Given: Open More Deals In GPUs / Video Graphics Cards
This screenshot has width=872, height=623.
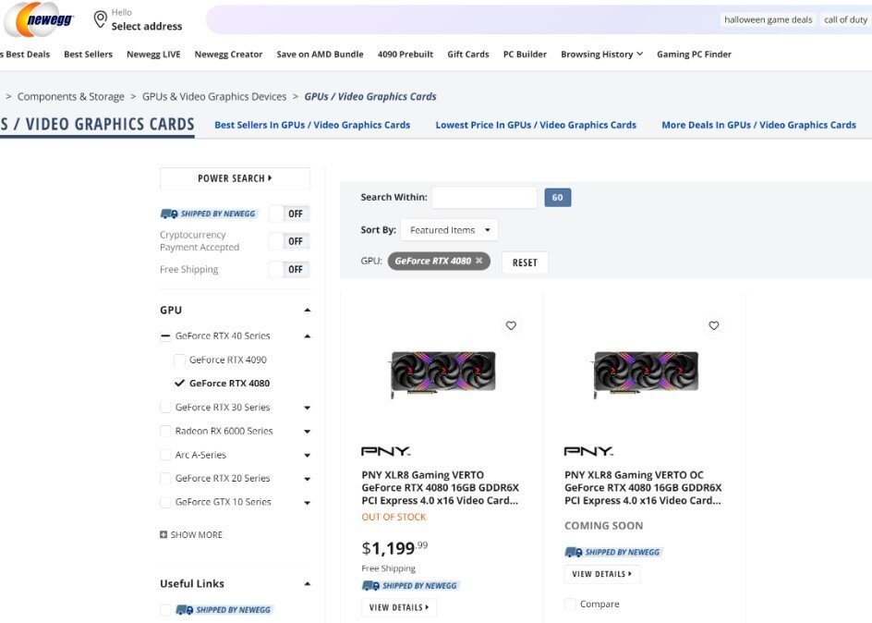Looking at the screenshot, I should (x=758, y=125).
